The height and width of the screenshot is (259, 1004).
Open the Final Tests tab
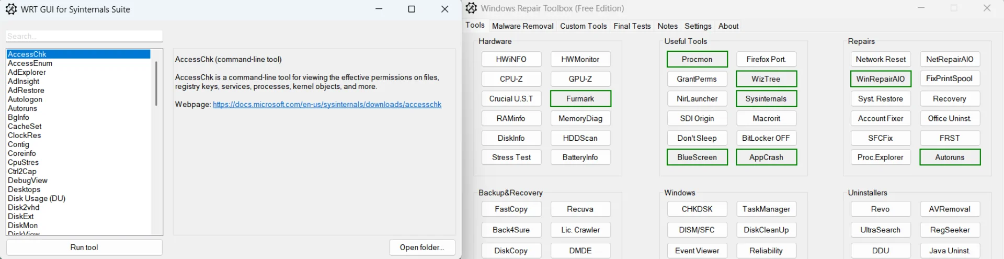(x=632, y=26)
